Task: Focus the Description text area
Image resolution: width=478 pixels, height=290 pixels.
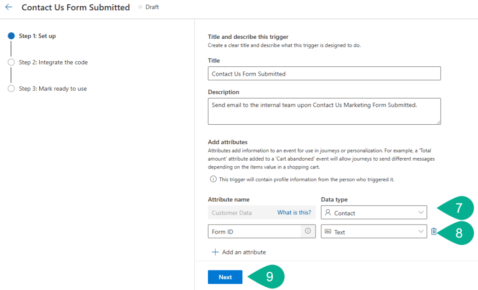Action: pos(324,111)
